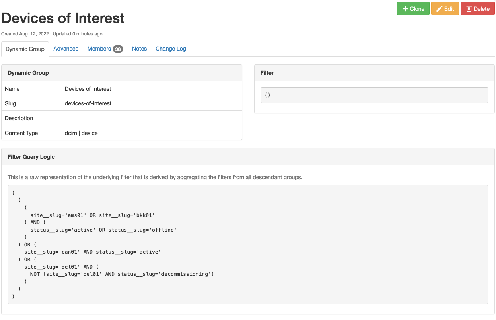Open the Members tab

pos(99,49)
